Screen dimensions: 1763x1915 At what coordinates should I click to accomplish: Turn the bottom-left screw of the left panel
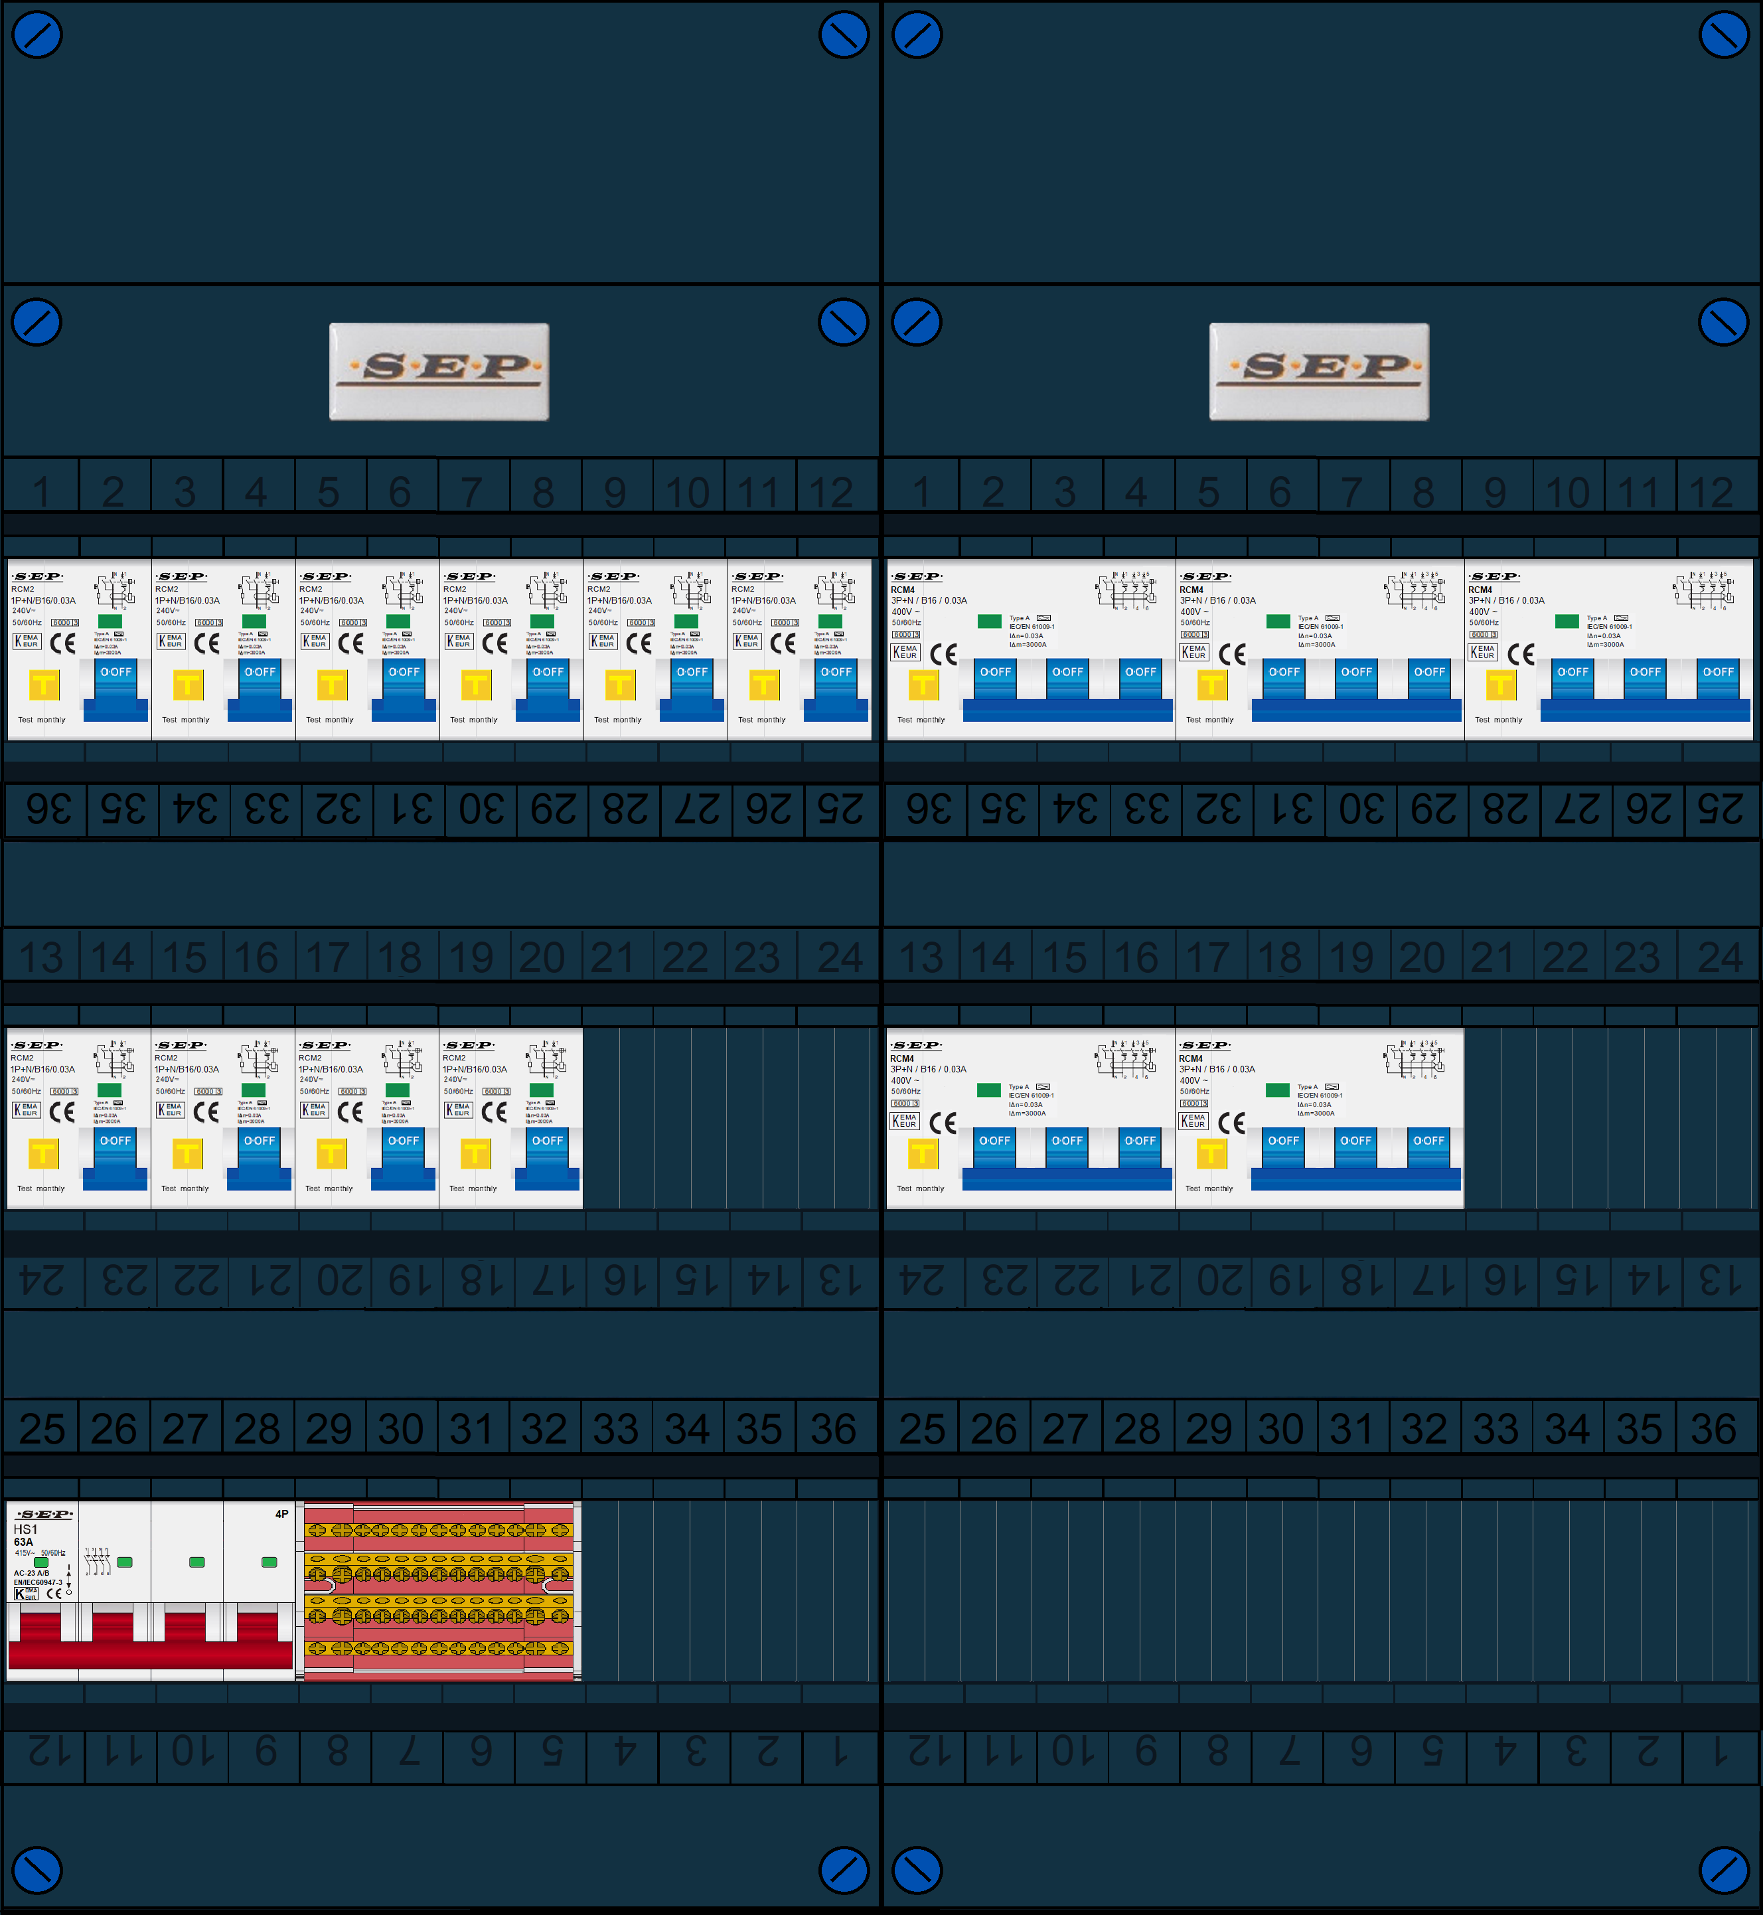coord(37,1870)
